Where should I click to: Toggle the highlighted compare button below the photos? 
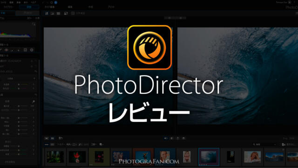[166, 138]
